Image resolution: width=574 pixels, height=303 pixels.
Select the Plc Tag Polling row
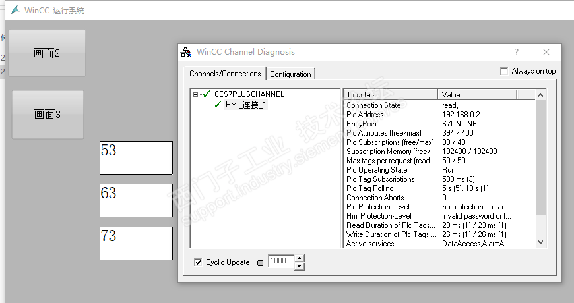[x=439, y=188]
